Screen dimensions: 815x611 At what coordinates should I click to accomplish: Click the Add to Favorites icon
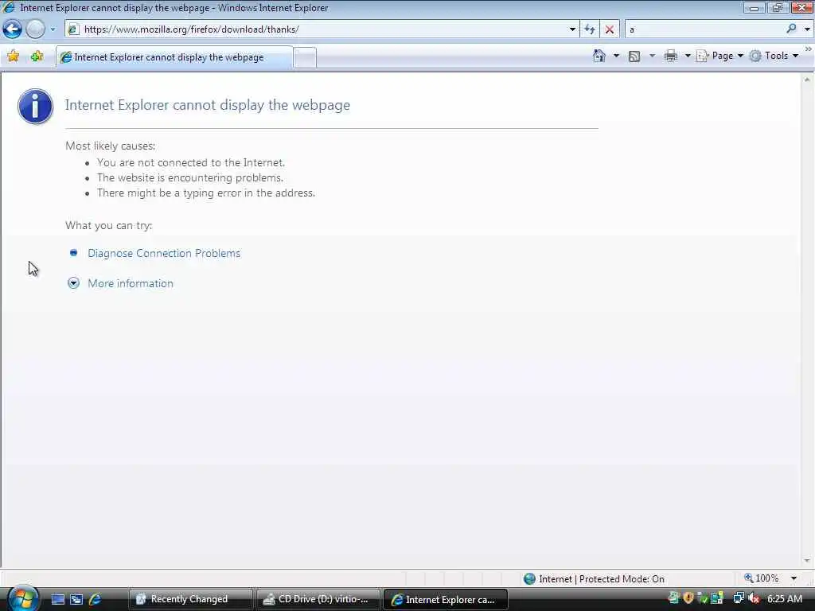37,56
